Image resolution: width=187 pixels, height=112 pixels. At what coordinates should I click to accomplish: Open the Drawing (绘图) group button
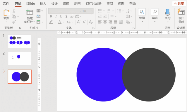pyautogui.click(x=142, y=15)
